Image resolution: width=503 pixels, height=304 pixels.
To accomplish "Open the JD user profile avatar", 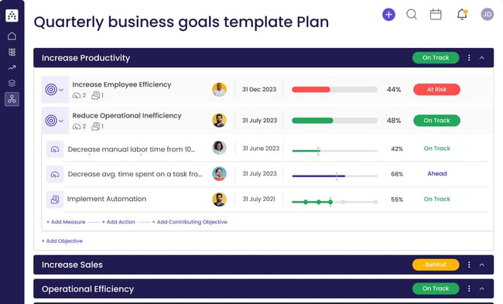I will pyautogui.click(x=487, y=15).
